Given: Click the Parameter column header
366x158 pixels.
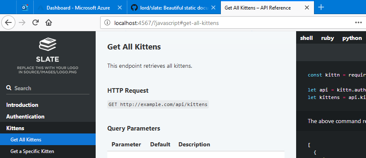Looking at the screenshot, I should click(x=126, y=144).
